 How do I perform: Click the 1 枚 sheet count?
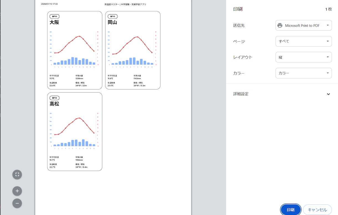(x=329, y=9)
